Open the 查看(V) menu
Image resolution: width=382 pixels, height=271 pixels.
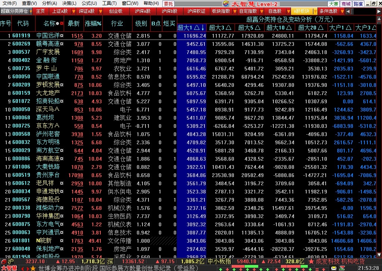coord(29,3)
